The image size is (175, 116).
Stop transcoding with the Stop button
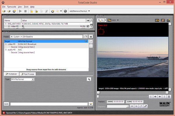click(x=25, y=11)
